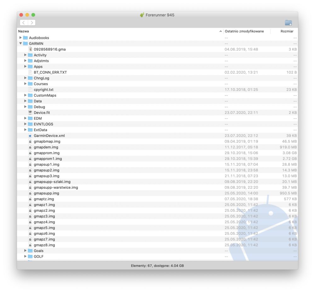Click the 950.5 MB size value

(288, 193)
